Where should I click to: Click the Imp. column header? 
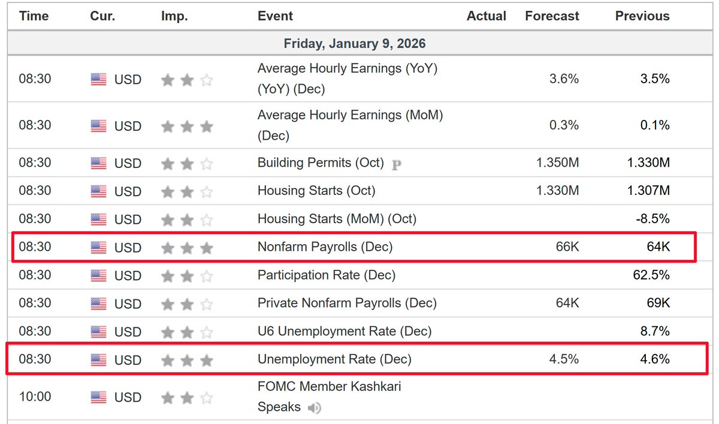point(174,16)
